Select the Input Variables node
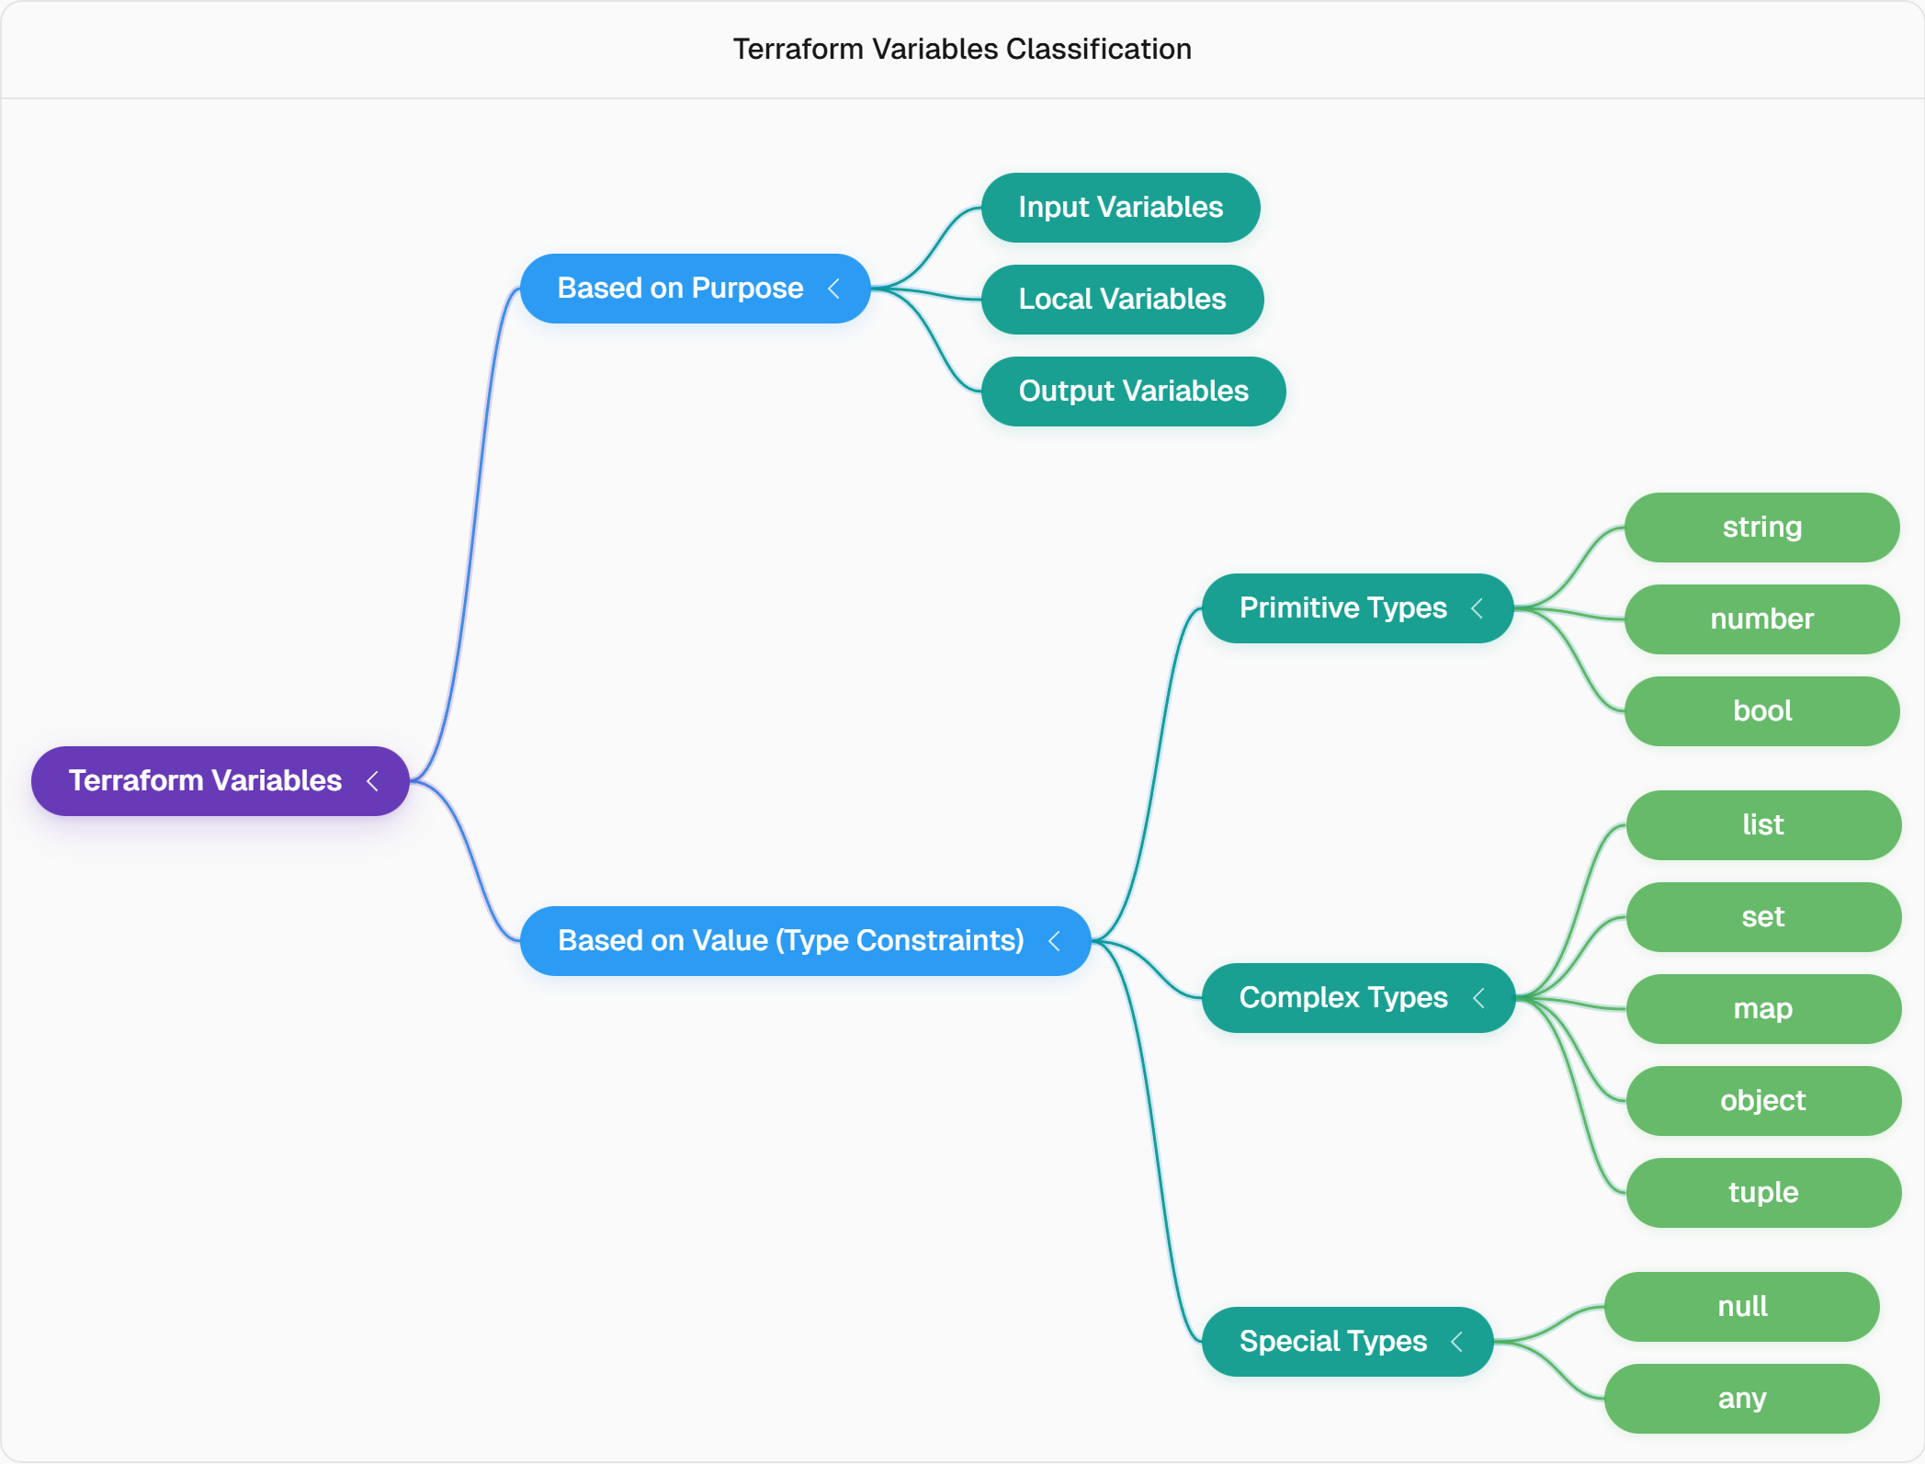 tap(1120, 208)
